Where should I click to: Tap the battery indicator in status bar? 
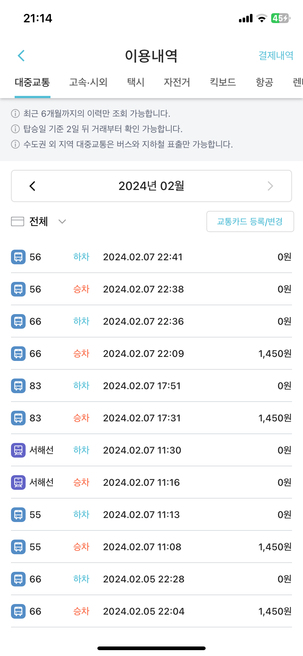[280, 18]
